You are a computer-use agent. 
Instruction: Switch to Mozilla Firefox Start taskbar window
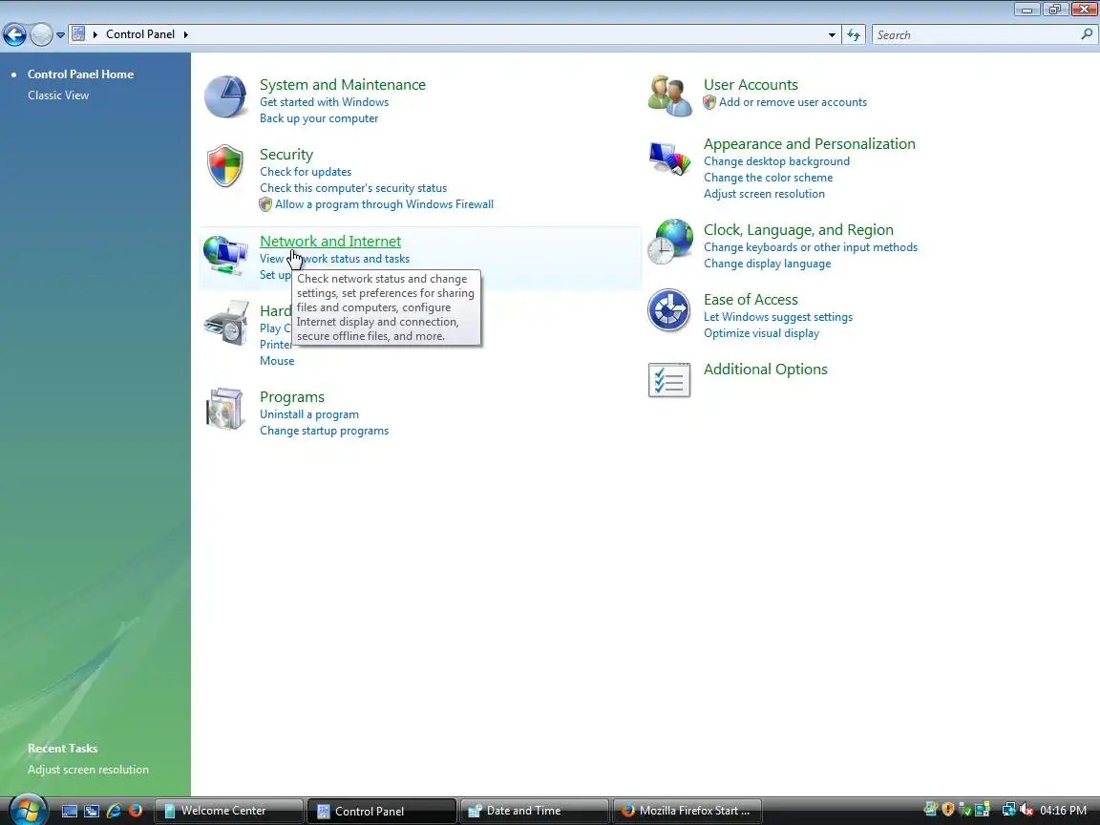[x=687, y=811]
